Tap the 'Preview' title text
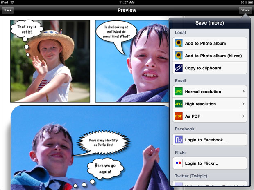 coord(127,10)
